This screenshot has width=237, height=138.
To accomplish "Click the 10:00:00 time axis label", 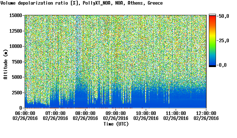I will coord(146,113).
